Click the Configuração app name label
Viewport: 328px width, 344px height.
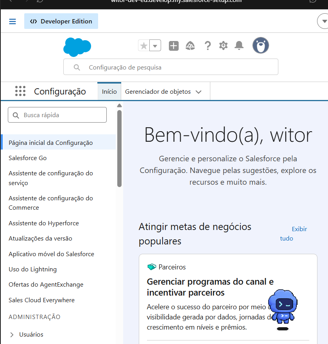(60, 91)
